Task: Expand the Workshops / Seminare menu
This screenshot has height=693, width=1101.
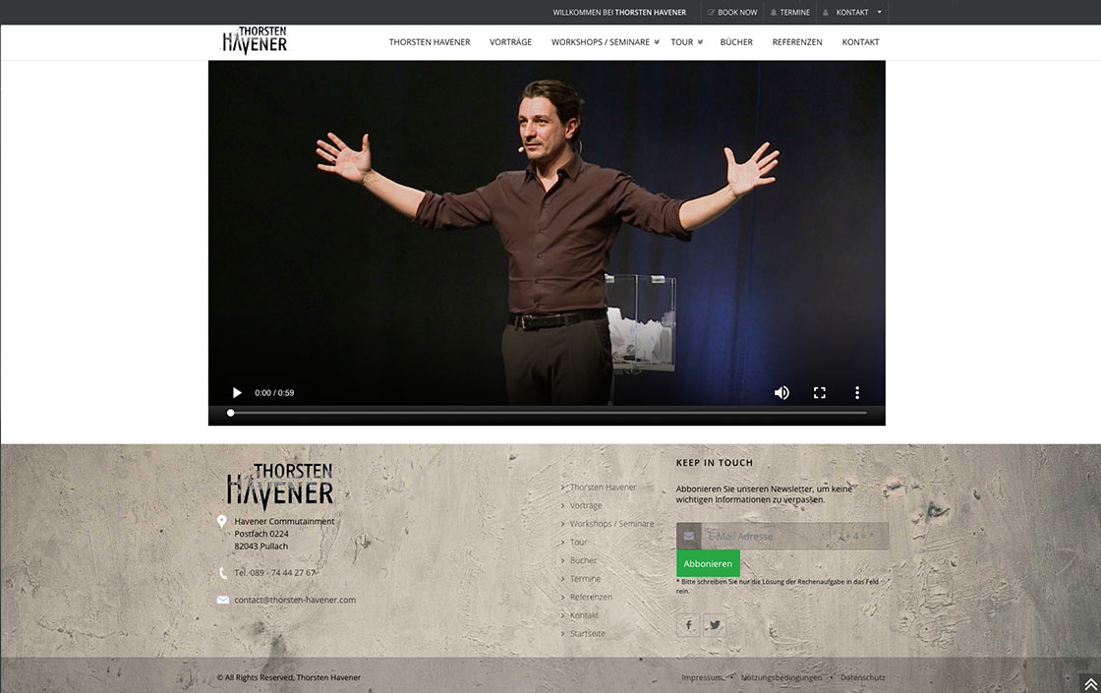Action: (x=606, y=42)
